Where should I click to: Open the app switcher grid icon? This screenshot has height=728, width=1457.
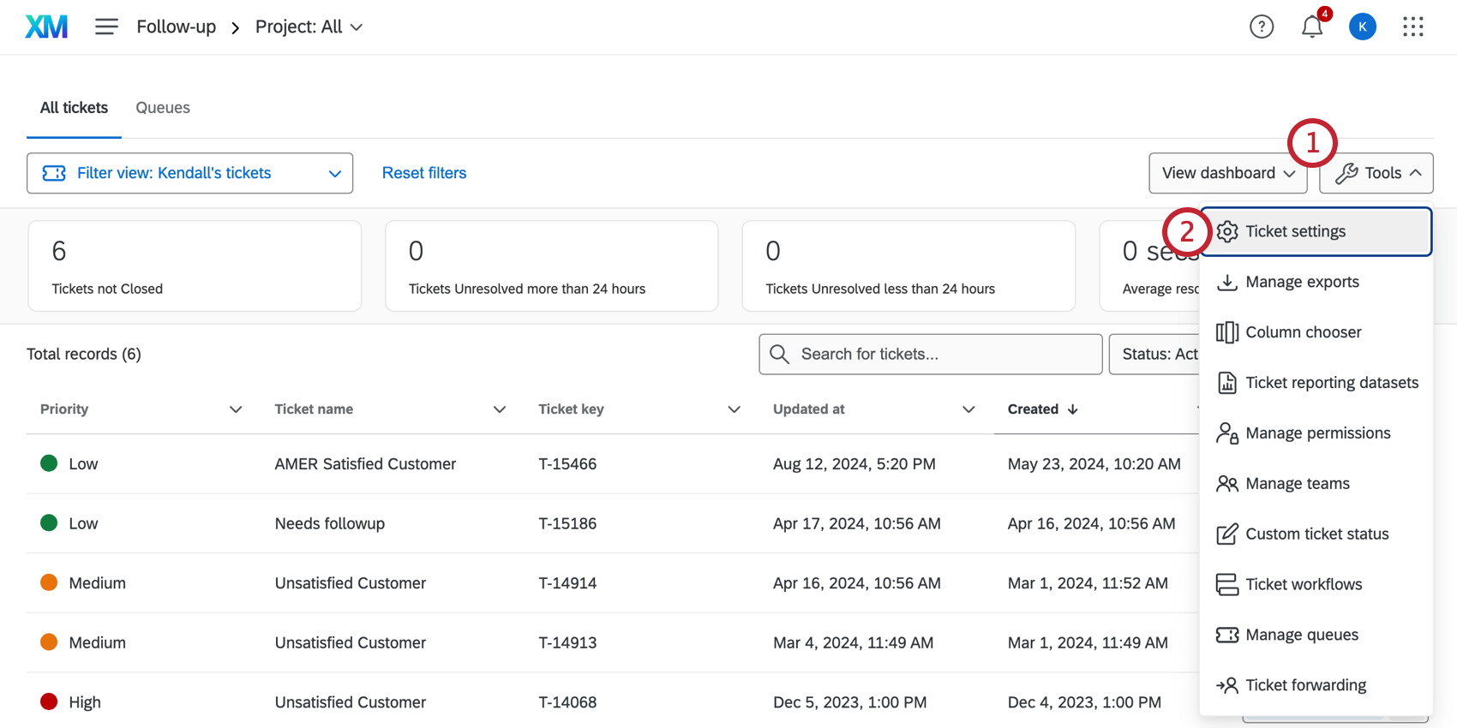coord(1412,27)
